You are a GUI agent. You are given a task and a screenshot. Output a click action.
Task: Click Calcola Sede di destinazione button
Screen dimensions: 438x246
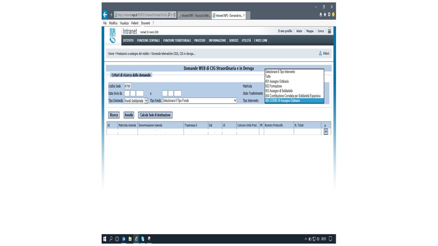(155, 115)
